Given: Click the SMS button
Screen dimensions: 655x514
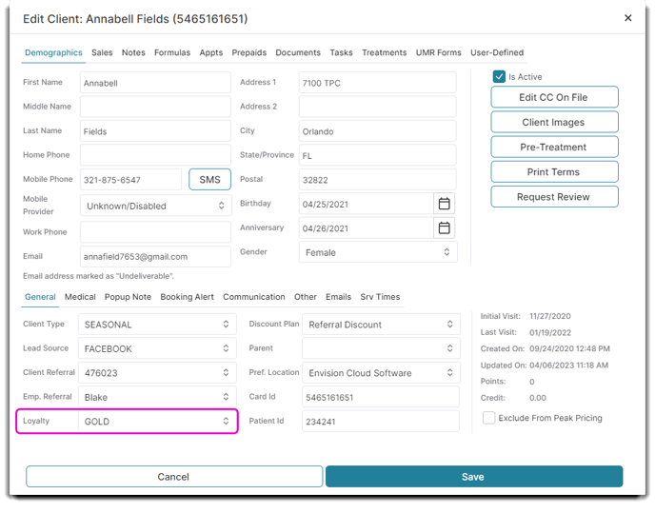Looking at the screenshot, I should click(209, 180).
